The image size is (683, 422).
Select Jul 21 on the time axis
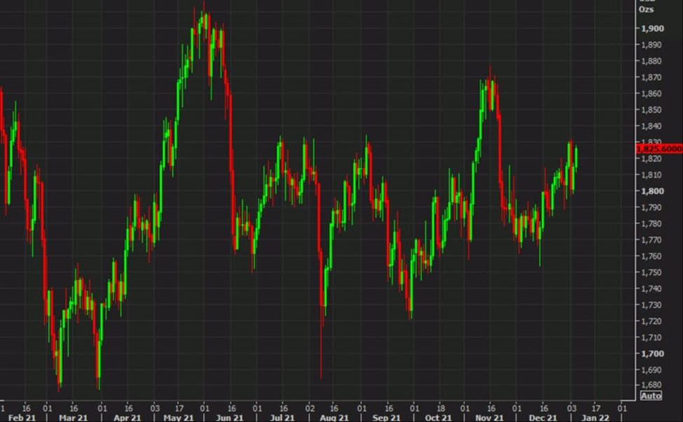282,418
